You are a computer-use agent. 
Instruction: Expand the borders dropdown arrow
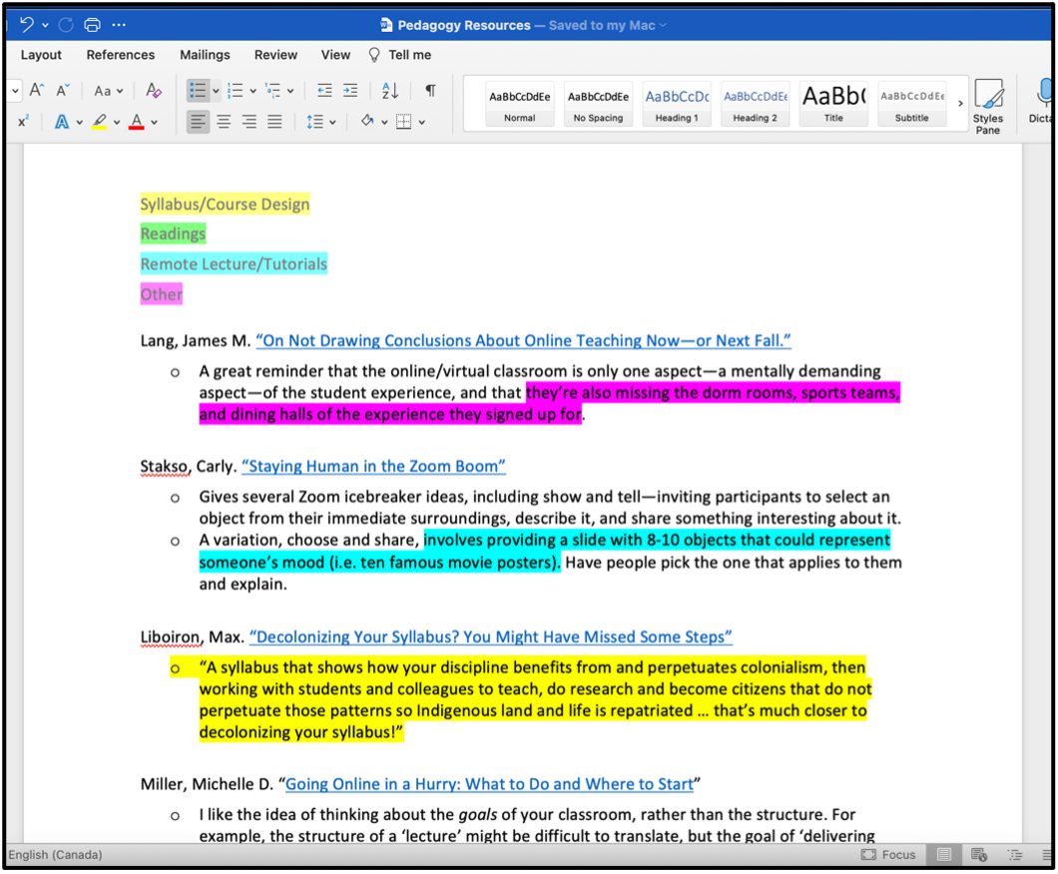[422, 122]
